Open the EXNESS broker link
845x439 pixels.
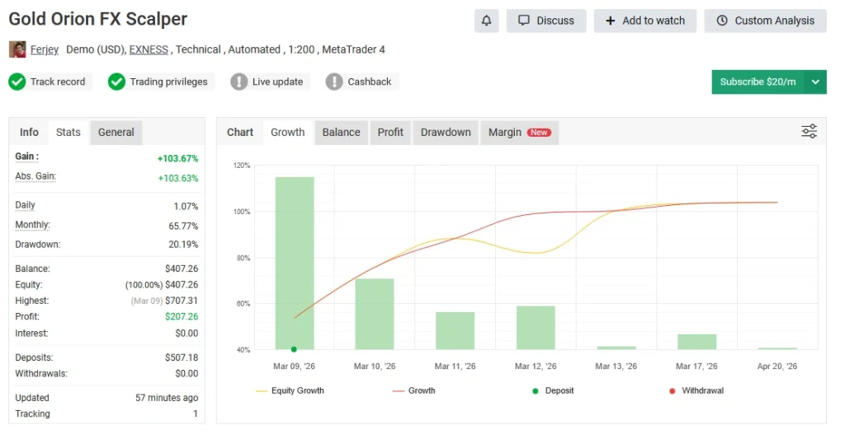149,49
